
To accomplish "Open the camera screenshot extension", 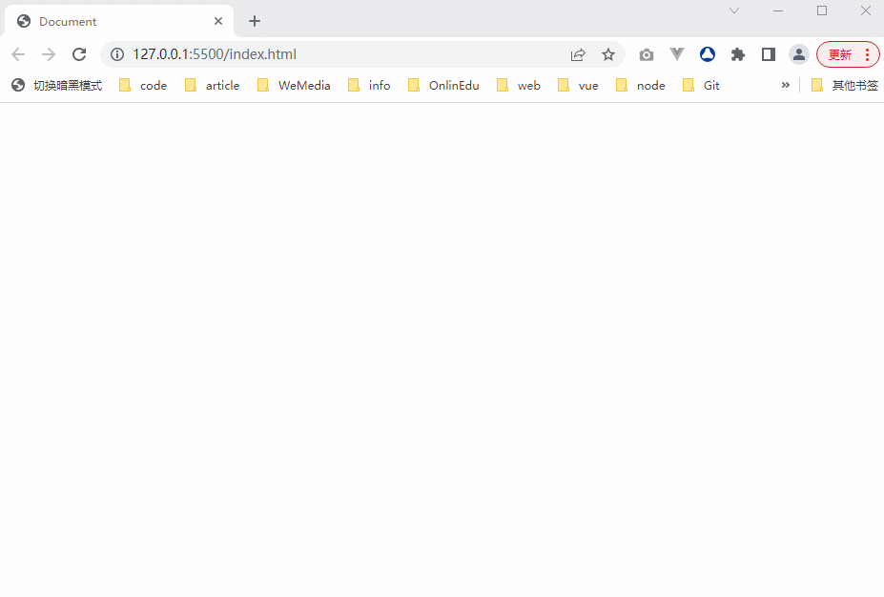I will pos(647,54).
